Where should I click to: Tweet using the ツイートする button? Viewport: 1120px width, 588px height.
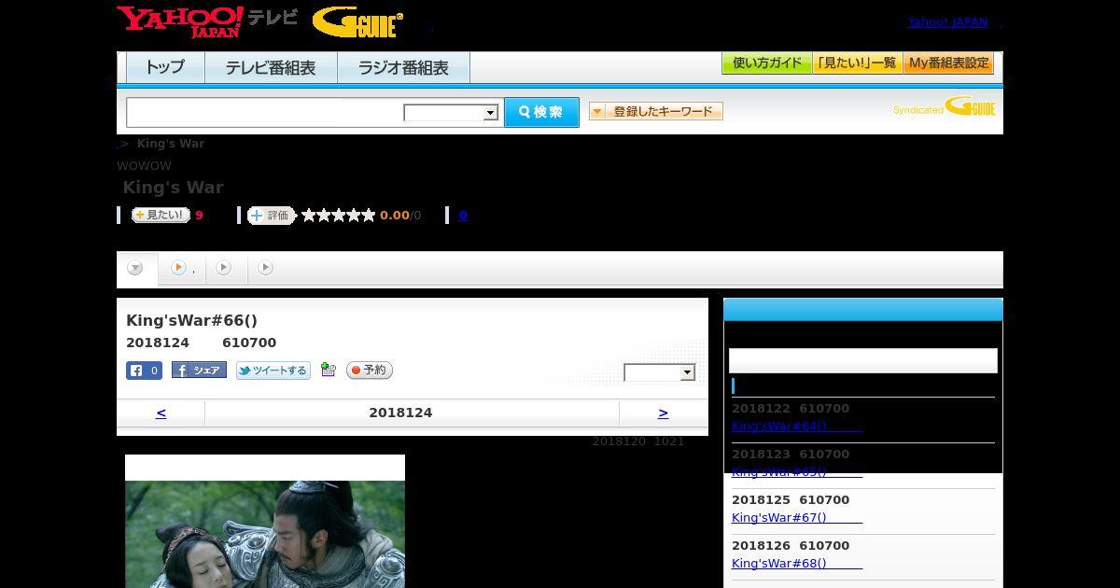(273, 371)
